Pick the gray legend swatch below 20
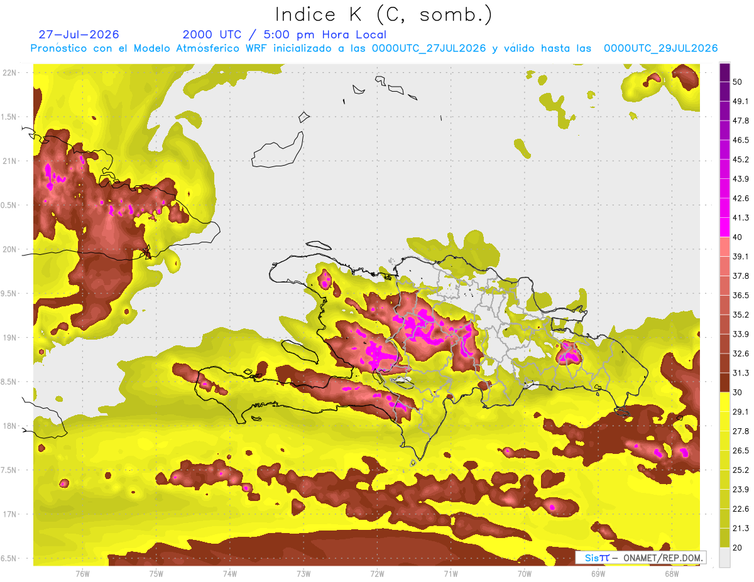Viewport: 754px width, 582px height. (724, 558)
